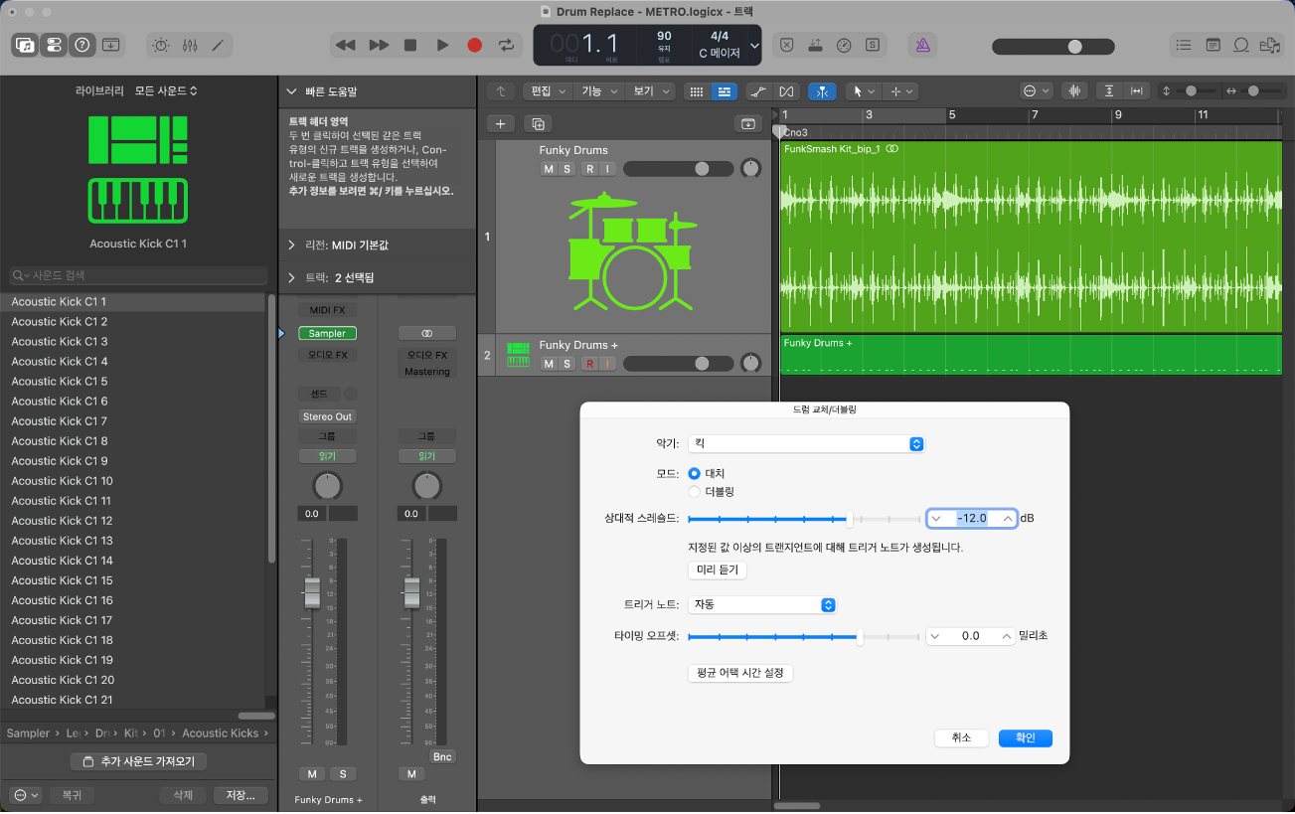
Task: Select the 대치 radio button
Action: pyautogui.click(x=695, y=473)
